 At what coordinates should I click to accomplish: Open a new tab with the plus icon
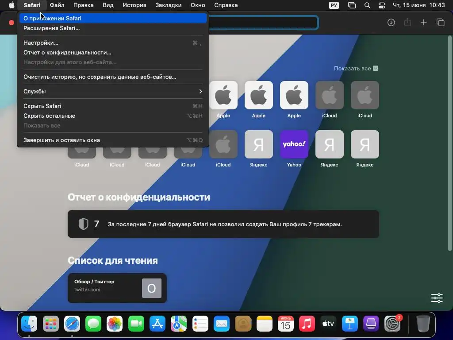pos(423,22)
